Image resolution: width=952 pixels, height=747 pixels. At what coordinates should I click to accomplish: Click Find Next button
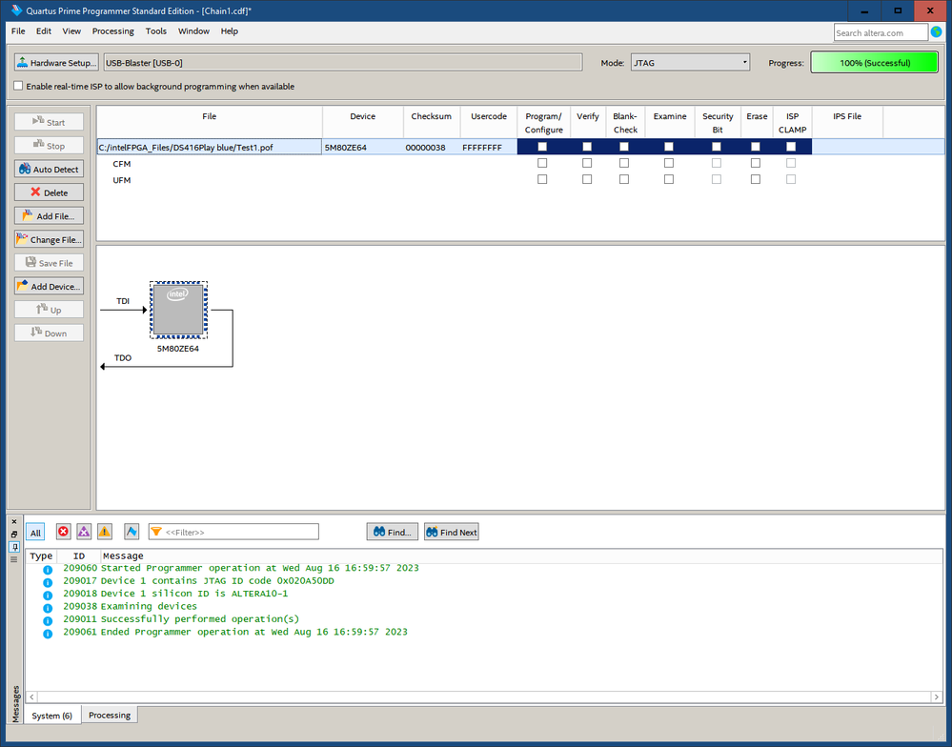click(451, 532)
